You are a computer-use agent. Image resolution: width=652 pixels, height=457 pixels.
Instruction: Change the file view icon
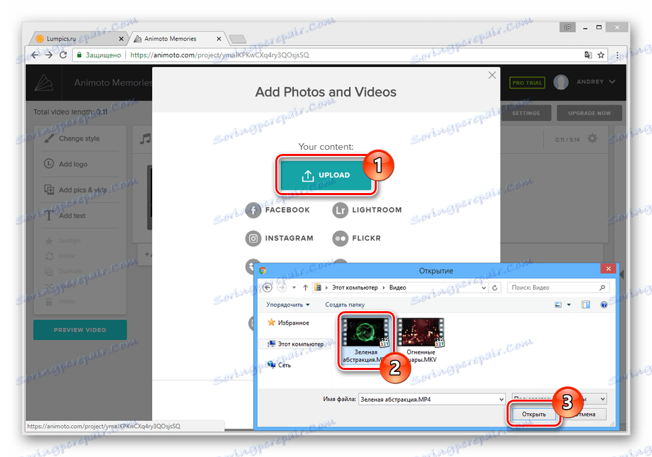coord(558,304)
